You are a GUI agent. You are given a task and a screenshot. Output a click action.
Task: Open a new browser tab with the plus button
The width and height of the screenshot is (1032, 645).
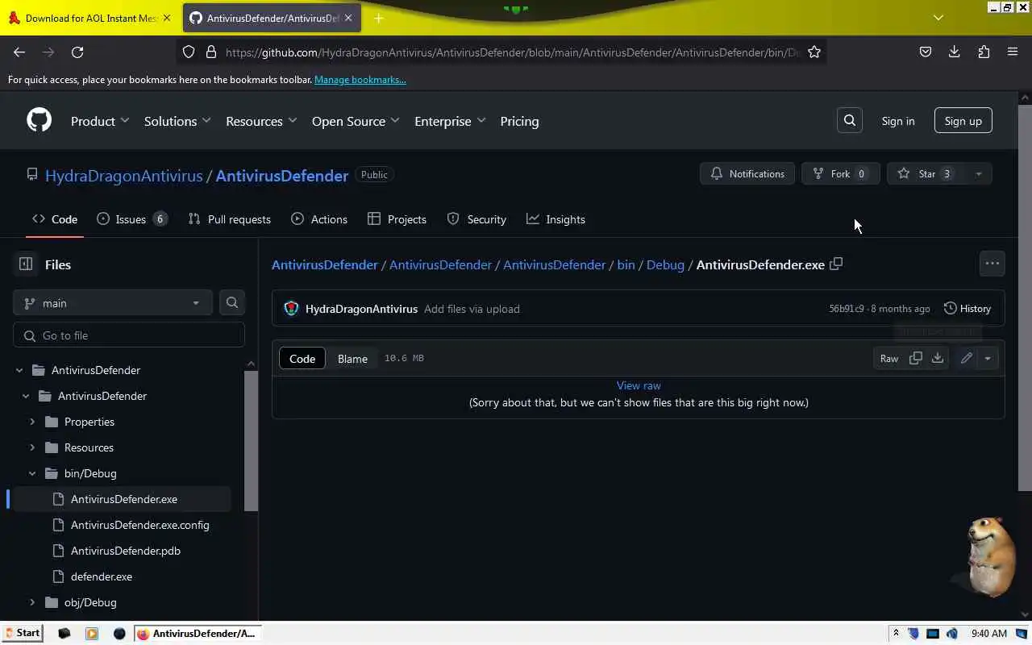pos(378,18)
